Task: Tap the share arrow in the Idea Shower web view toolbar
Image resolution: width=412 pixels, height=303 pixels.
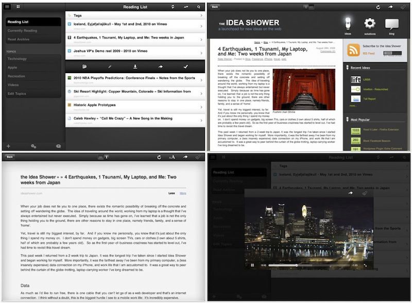Action: [390, 7]
